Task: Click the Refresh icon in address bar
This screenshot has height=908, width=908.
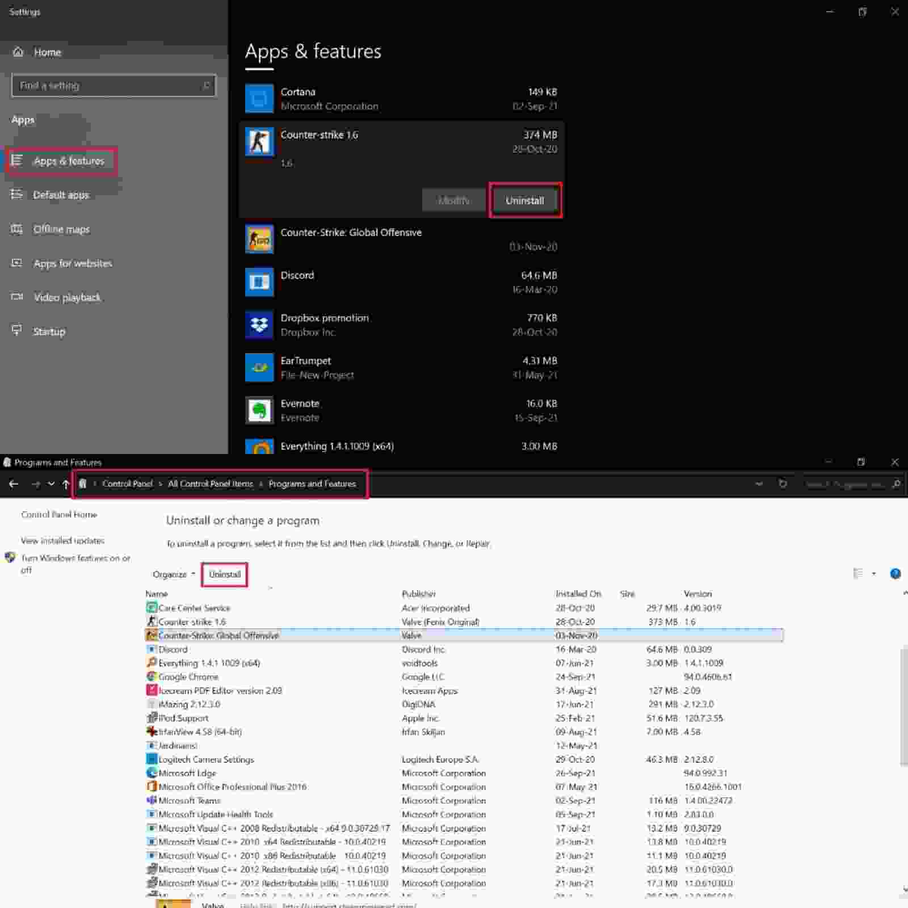Action: click(783, 484)
